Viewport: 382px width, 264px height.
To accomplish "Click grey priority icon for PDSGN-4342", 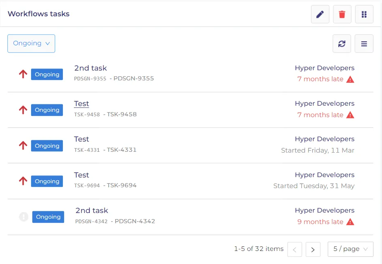I will pyautogui.click(x=24, y=217).
